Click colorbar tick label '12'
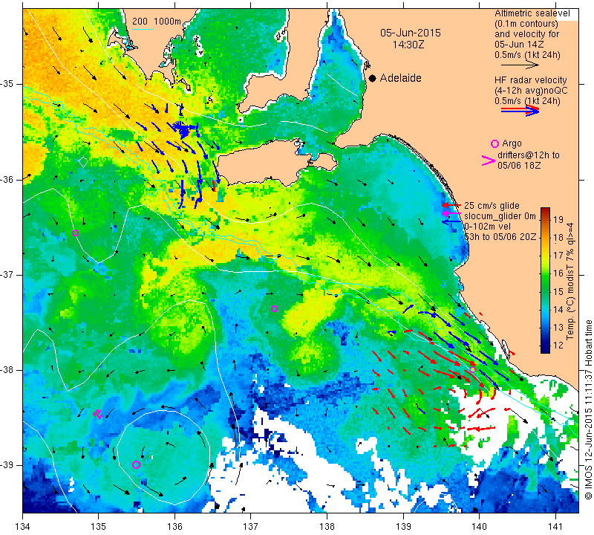Image resolution: width=594 pixels, height=535 pixels. pos(559,345)
